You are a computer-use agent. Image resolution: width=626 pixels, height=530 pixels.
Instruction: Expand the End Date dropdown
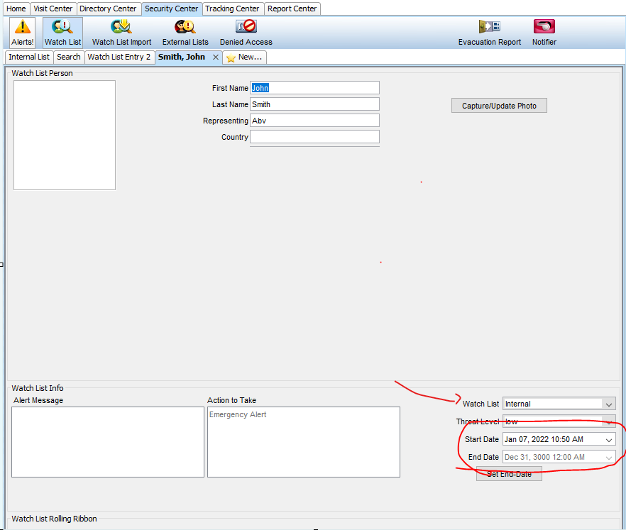point(608,458)
